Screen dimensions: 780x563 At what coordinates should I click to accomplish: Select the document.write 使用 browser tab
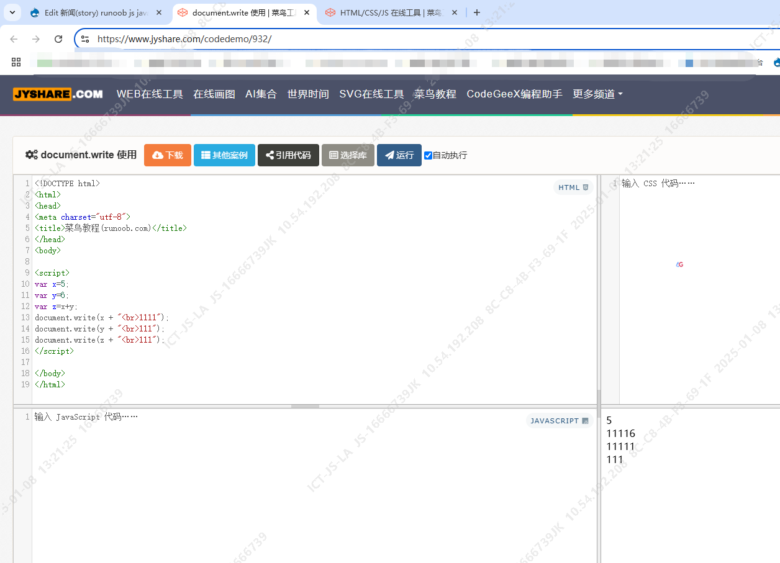click(x=243, y=12)
